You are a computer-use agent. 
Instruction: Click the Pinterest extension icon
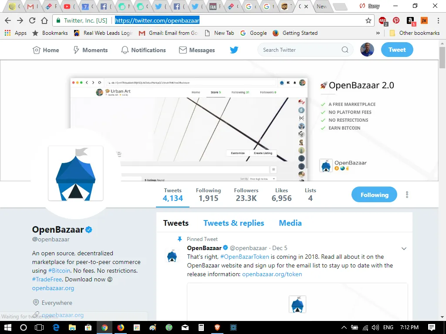pos(396,20)
